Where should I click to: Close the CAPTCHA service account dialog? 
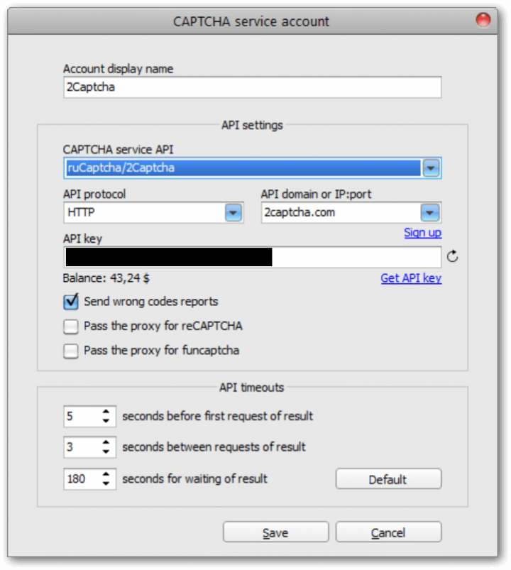pos(483,20)
